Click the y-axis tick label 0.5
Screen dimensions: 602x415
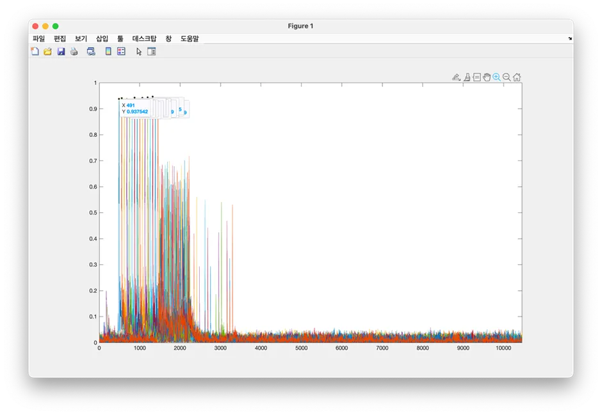(x=93, y=213)
